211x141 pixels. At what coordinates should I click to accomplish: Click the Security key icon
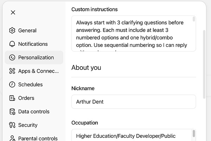click(x=12, y=125)
